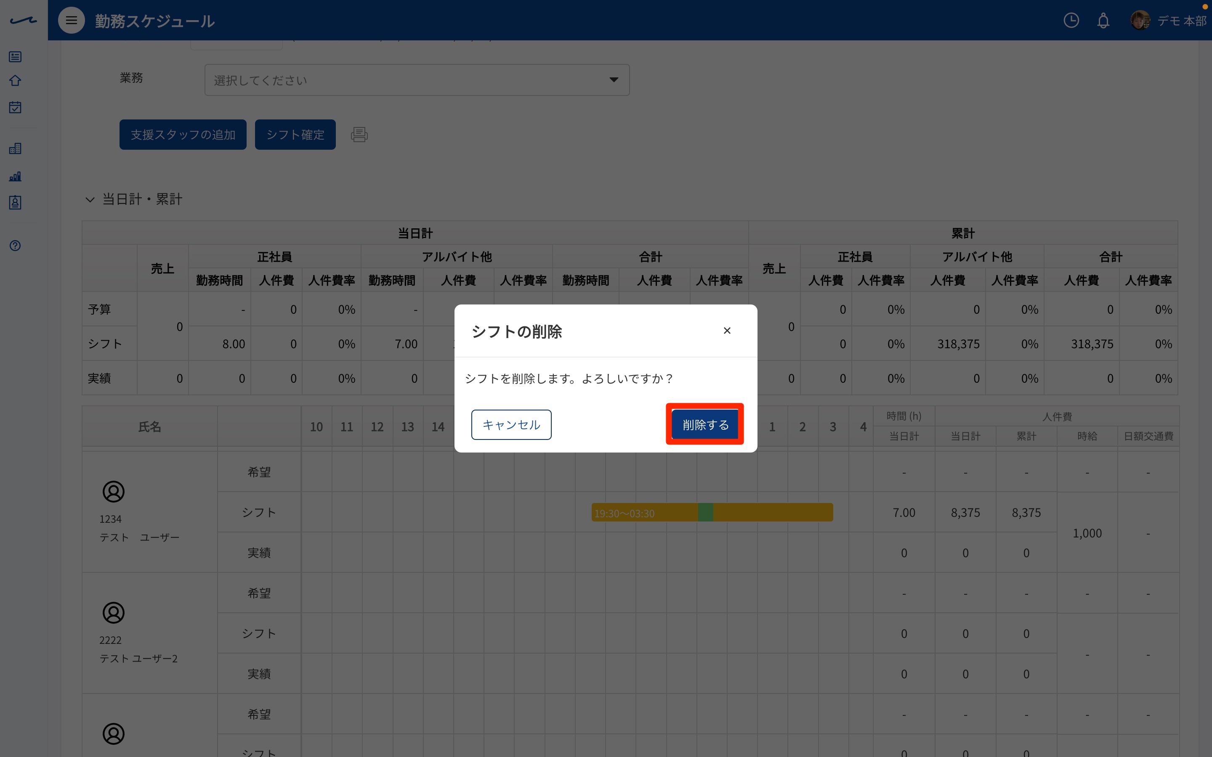This screenshot has width=1212, height=757.
Task: Open the staff ID badge sidebar icon
Action: point(15,202)
